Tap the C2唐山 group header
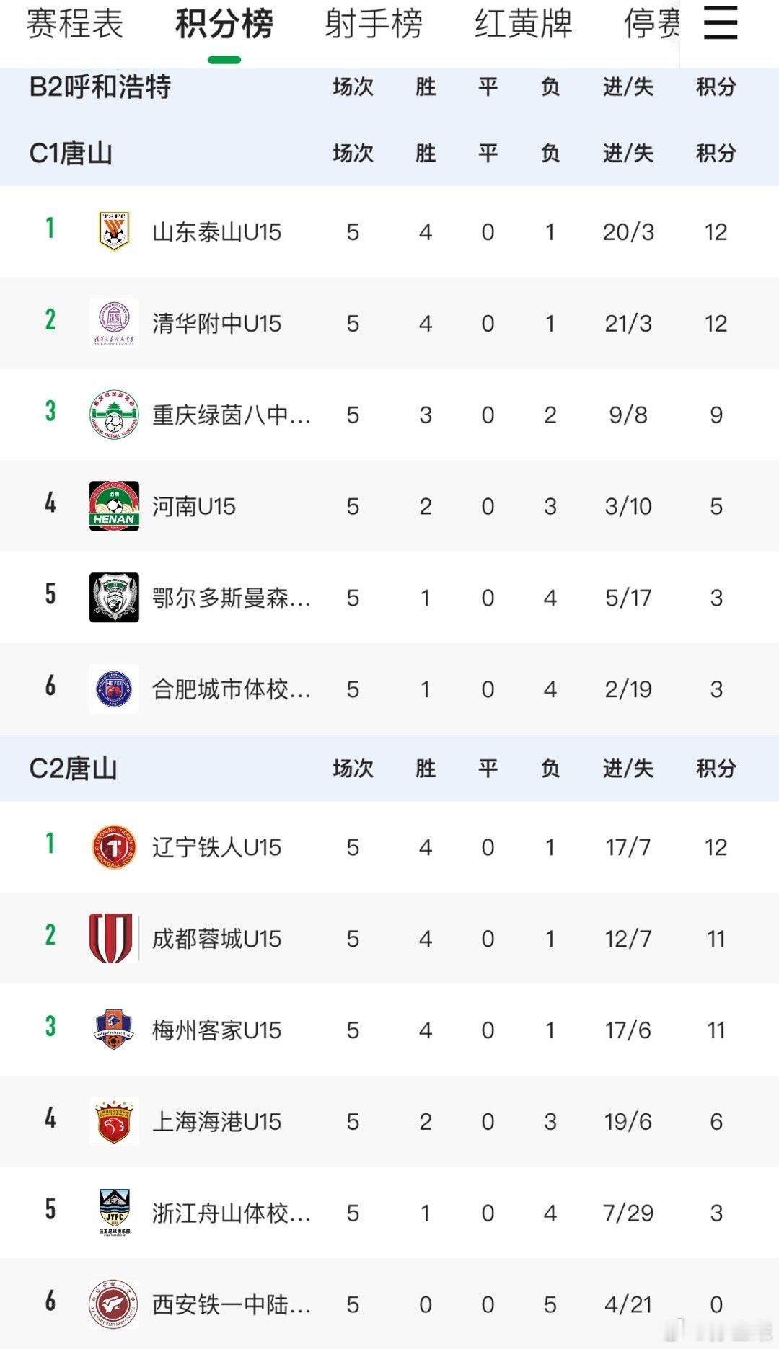This screenshot has height=1349, width=779. pos(73,769)
